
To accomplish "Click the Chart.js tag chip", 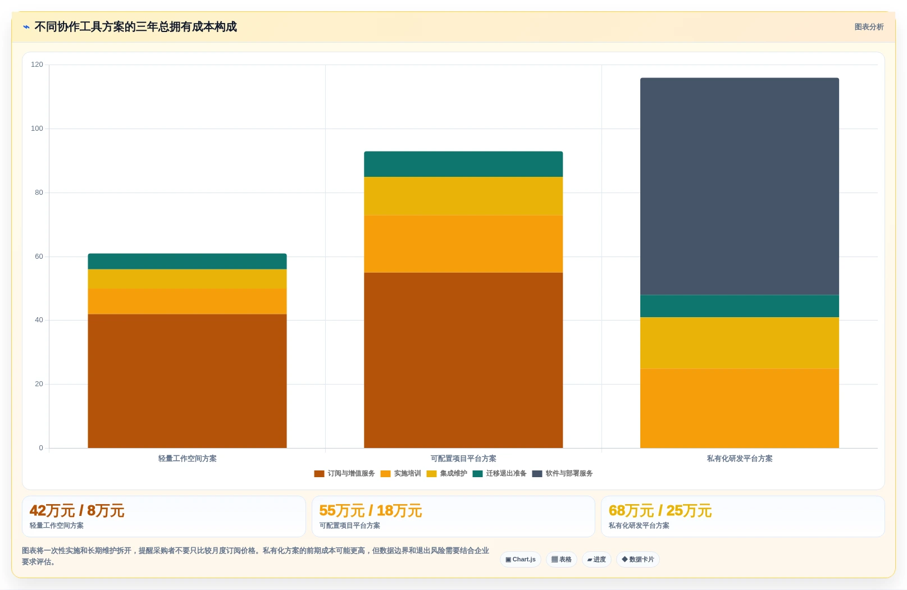I will pos(521,560).
